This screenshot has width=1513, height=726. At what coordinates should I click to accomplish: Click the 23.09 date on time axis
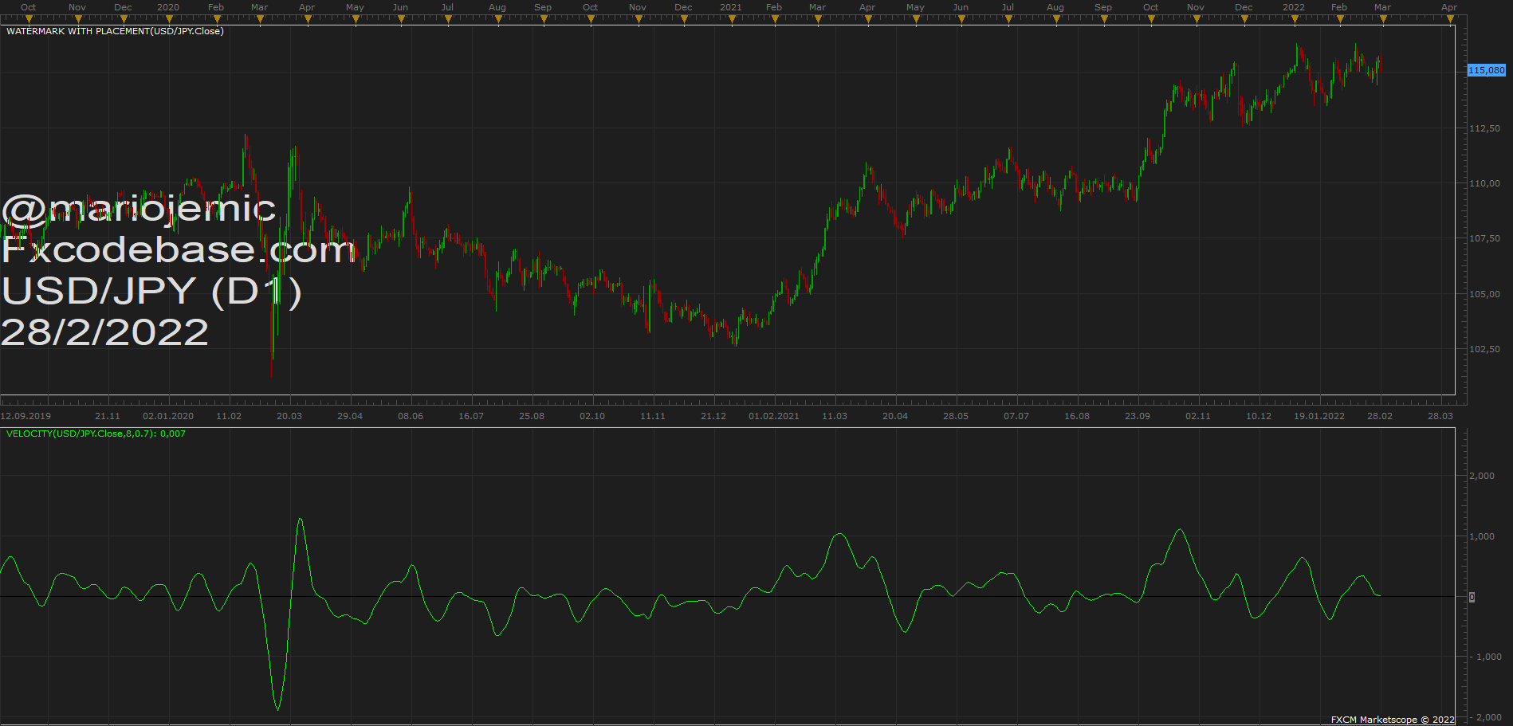pyautogui.click(x=1138, y=416)
